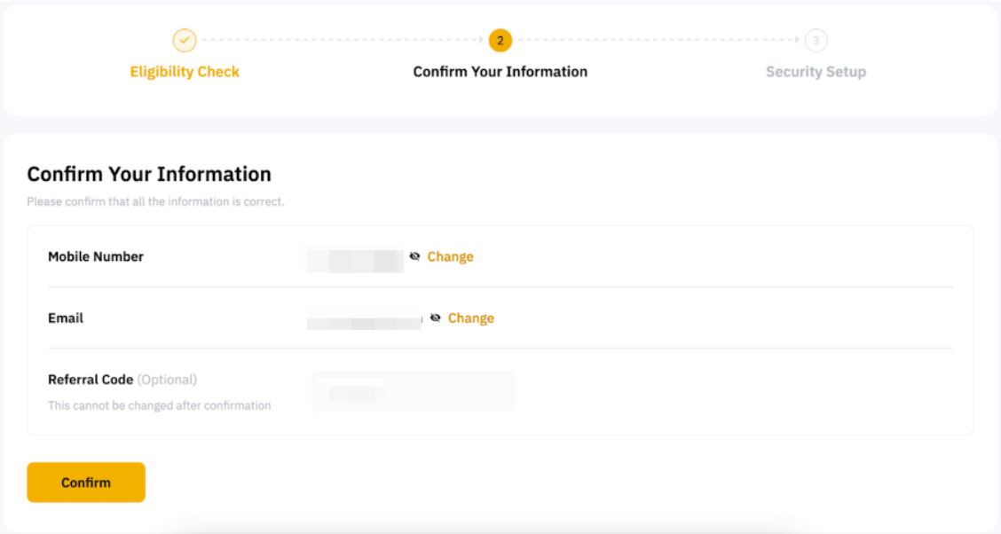Focus the Referral Code input field
Viewport: 1001px width, 534px height.
click(x=413, y=392)
